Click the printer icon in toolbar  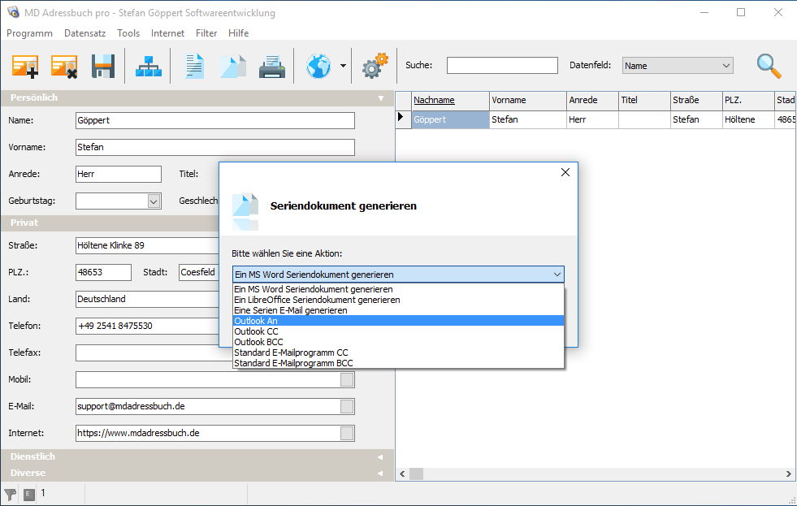[x=271, y=67]
